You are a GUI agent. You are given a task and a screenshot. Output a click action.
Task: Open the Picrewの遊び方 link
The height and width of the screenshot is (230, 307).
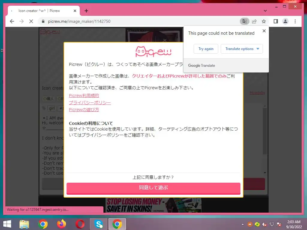(84, 110)
